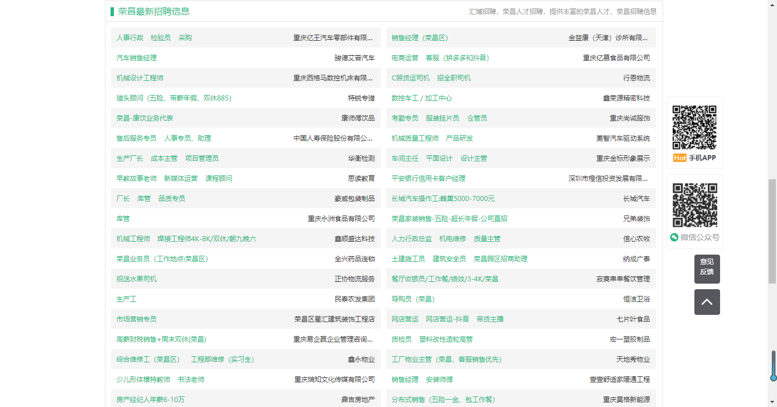This screenshot has width=777, height=407.
Task: Click the mobile APP QR code
Action: click(694, 128)
